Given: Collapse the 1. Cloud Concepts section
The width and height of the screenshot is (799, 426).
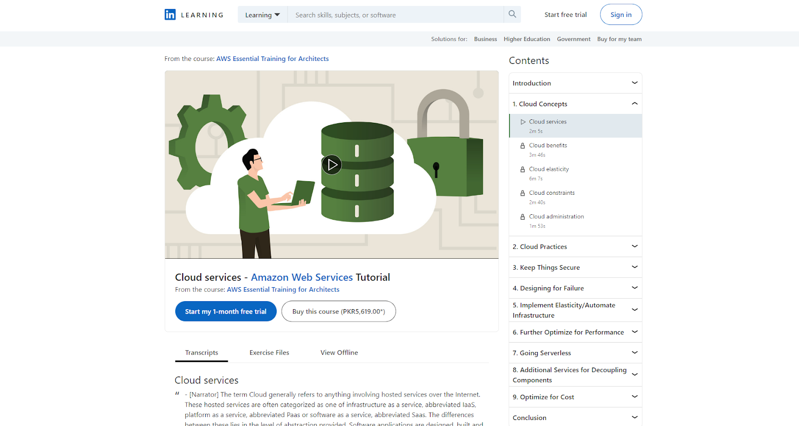Looking at the screenshot, I should coord(575,104).
